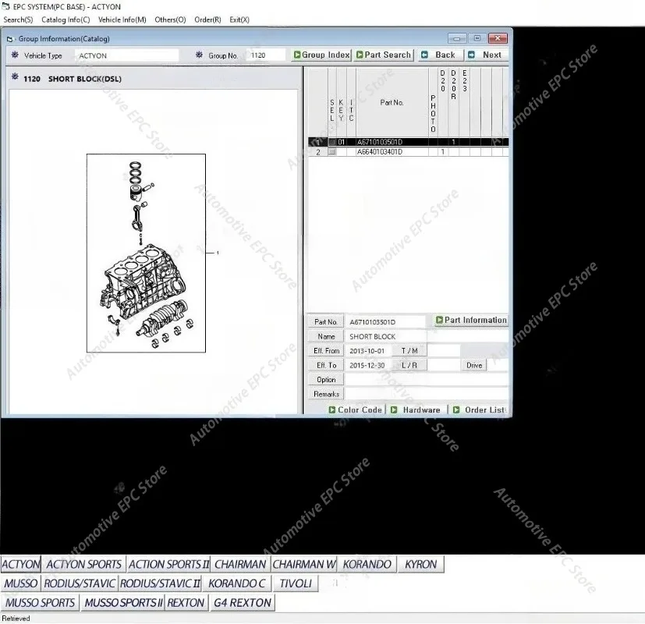This screenshot has width=645, height=624.
Task: Select the KORANDO vehicle tab
Action: tap(367, 564)
